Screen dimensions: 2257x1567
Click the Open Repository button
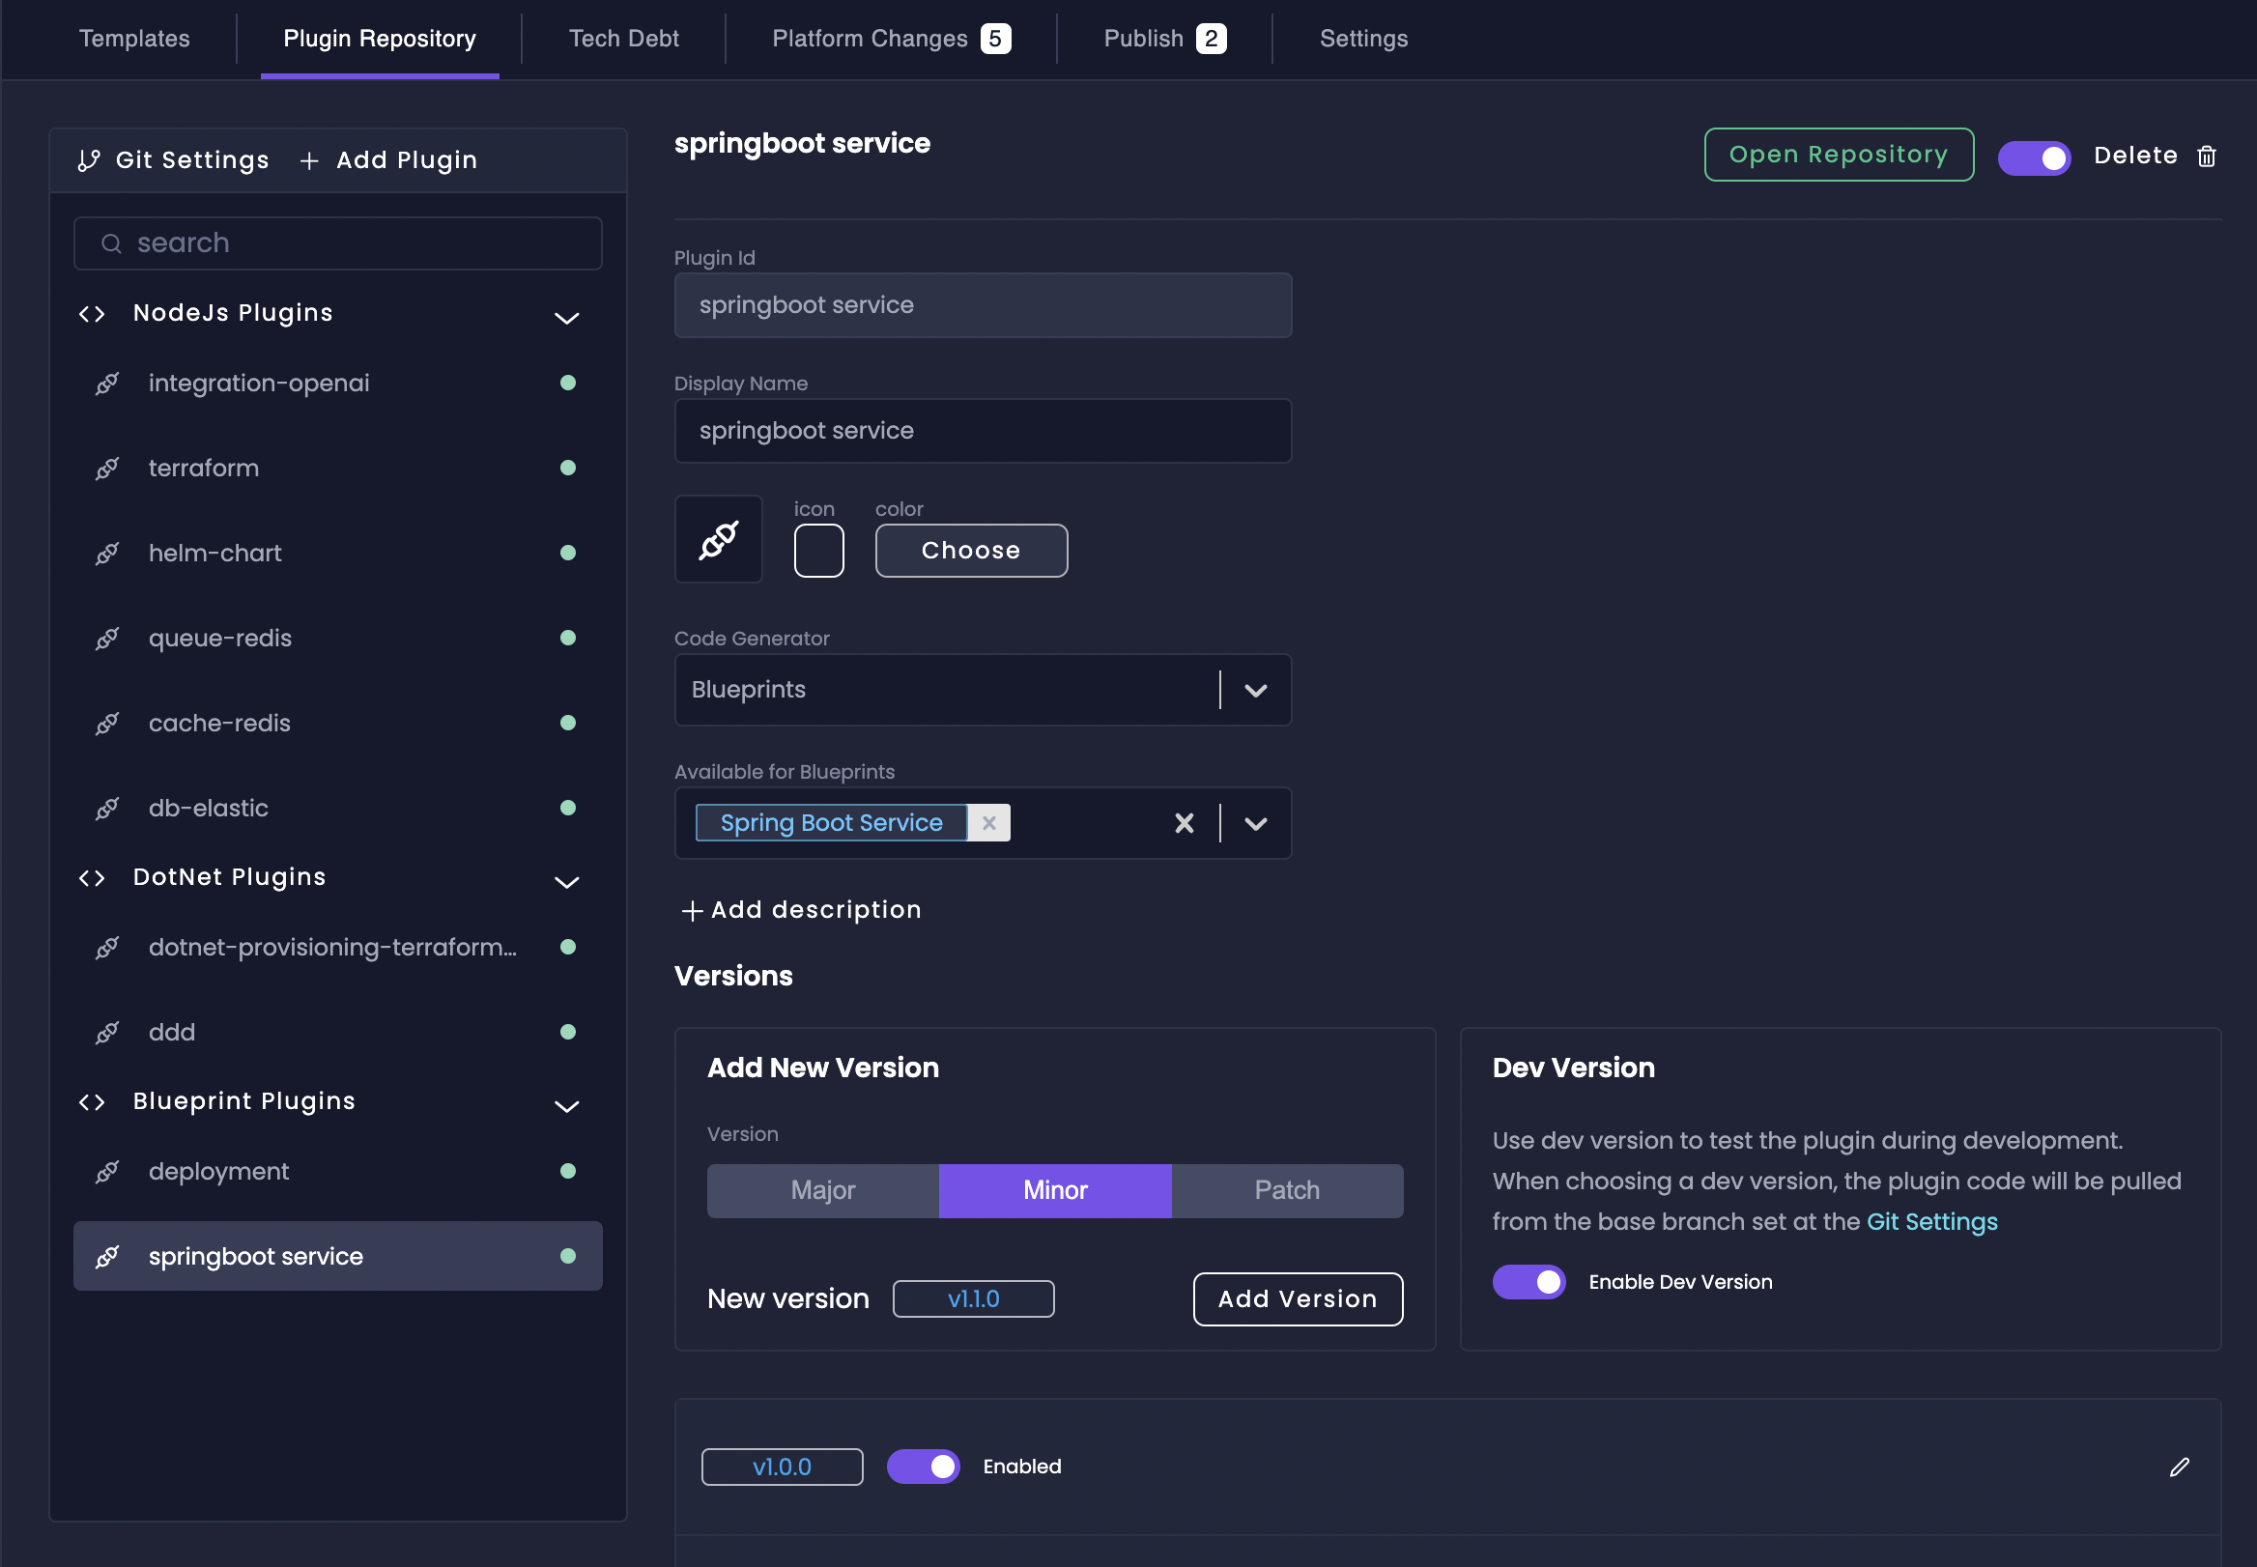pos(1838,155)
